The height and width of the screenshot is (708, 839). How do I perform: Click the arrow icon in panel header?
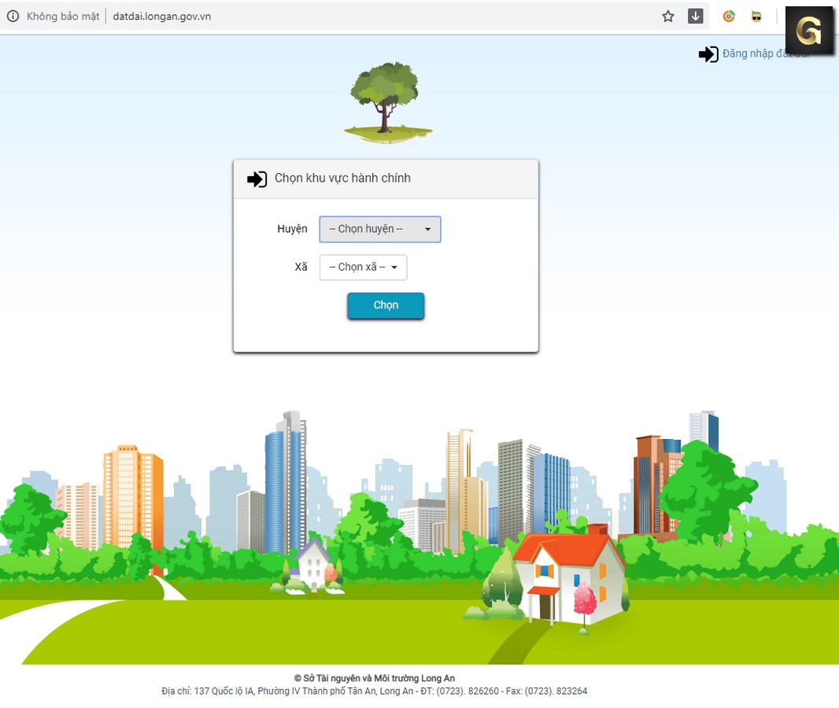(257, 179)
